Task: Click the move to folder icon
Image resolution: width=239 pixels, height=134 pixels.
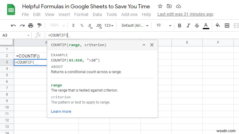Action: tap(169, 6)
